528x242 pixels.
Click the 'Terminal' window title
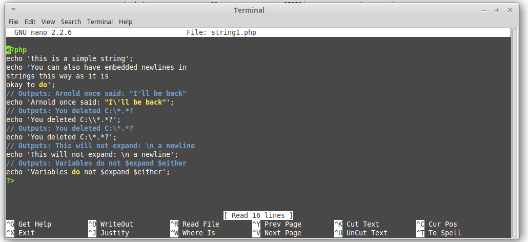click(249, 10)
